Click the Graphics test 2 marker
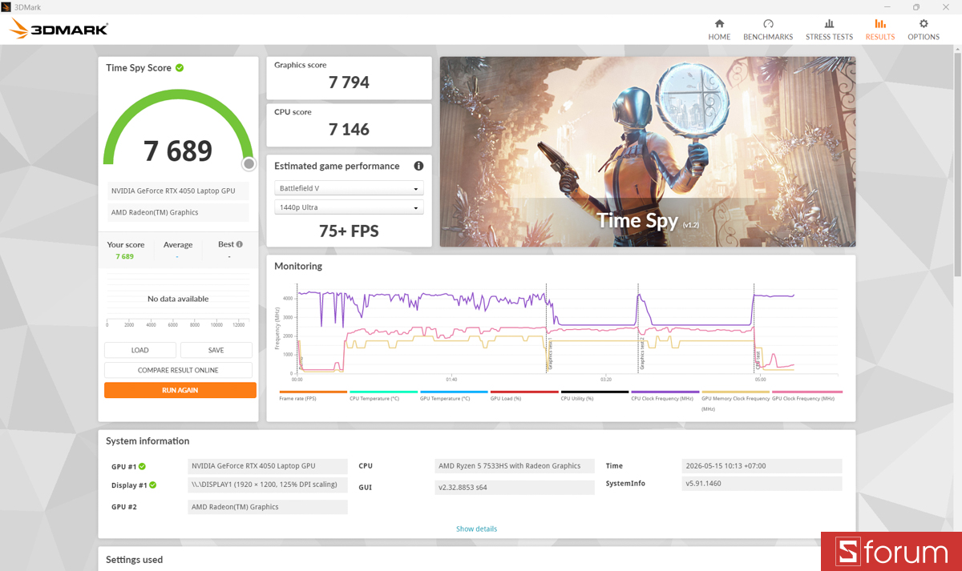This screenshot has height=571, width=962. click(641, 354)
